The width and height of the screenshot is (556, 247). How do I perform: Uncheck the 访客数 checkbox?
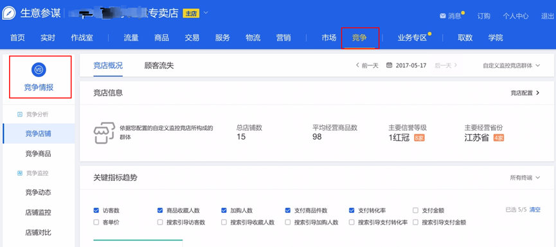click(96, 210)
